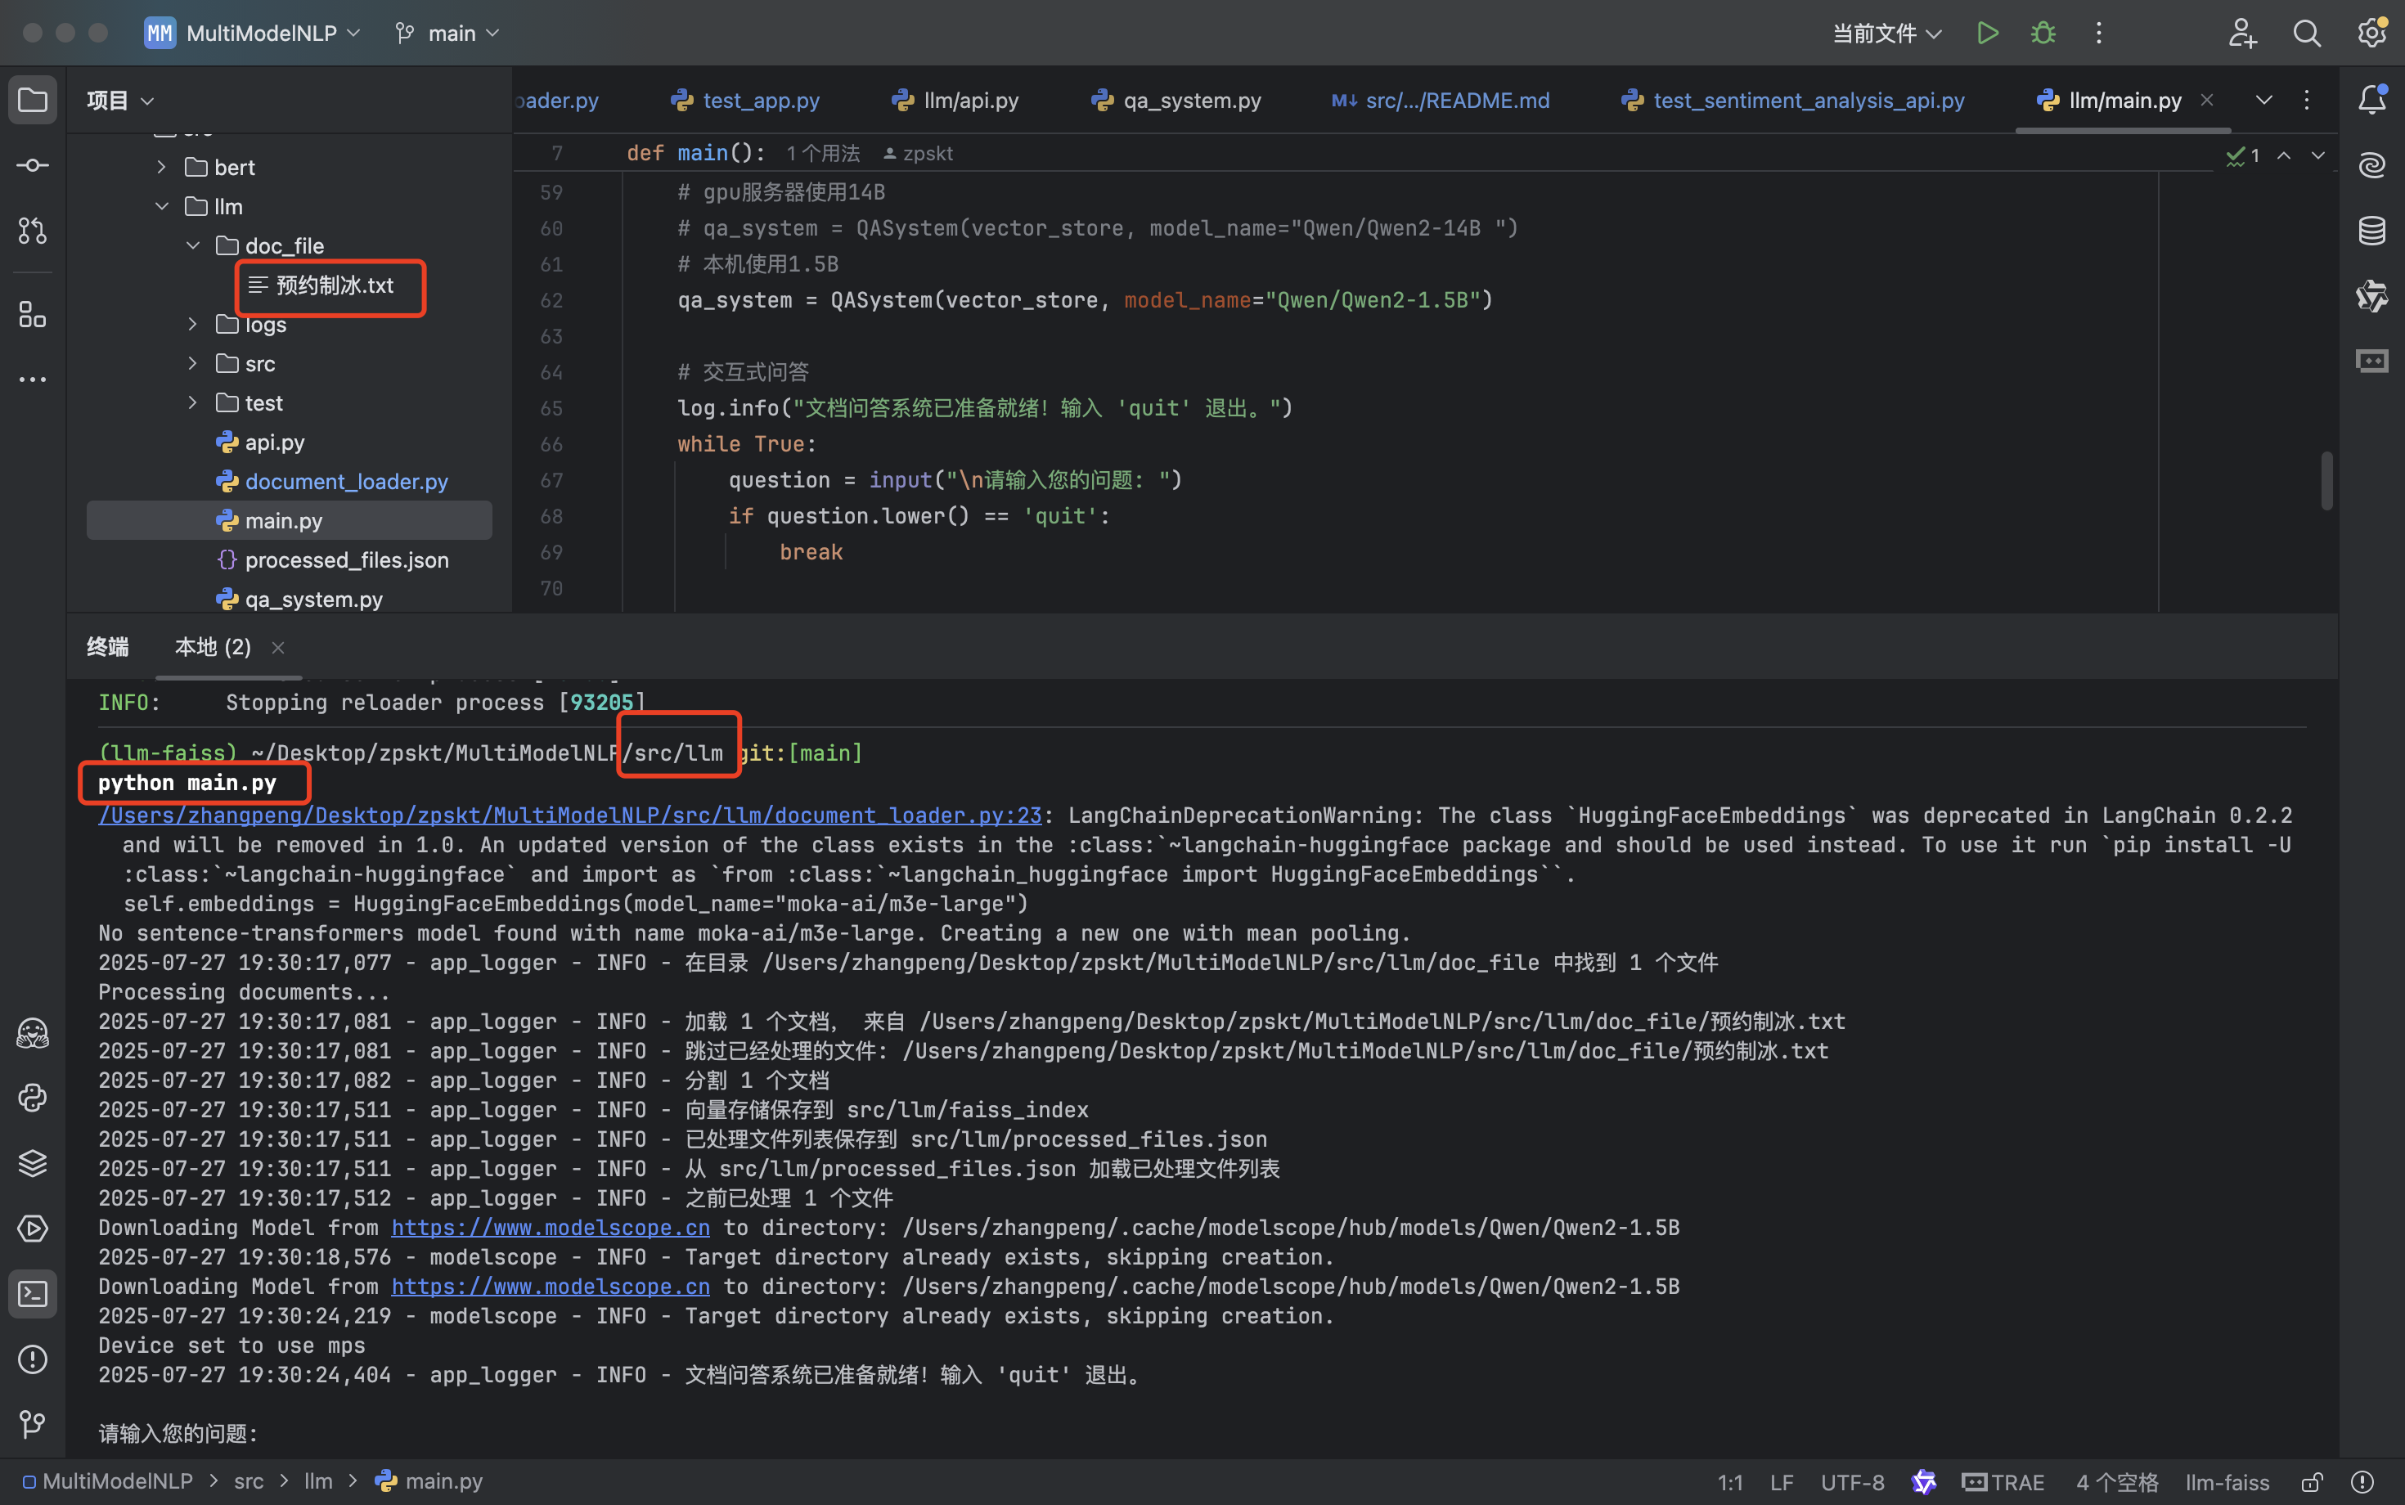Expand the logs folder

point(193,325)
